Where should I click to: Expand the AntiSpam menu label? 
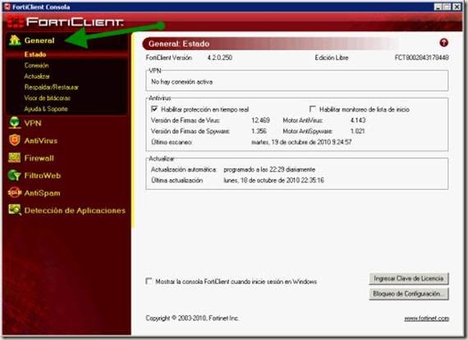pyautogui.click(x=42, y=193)
